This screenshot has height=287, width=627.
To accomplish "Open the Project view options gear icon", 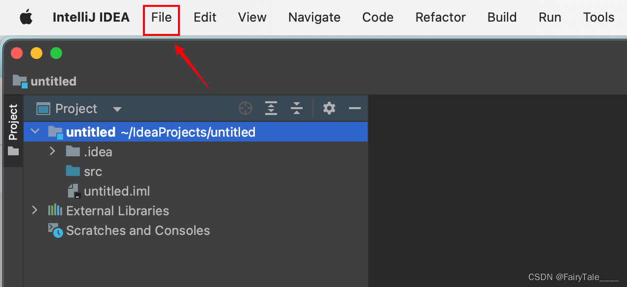I will pyautogui.click(x=329, y=108).
